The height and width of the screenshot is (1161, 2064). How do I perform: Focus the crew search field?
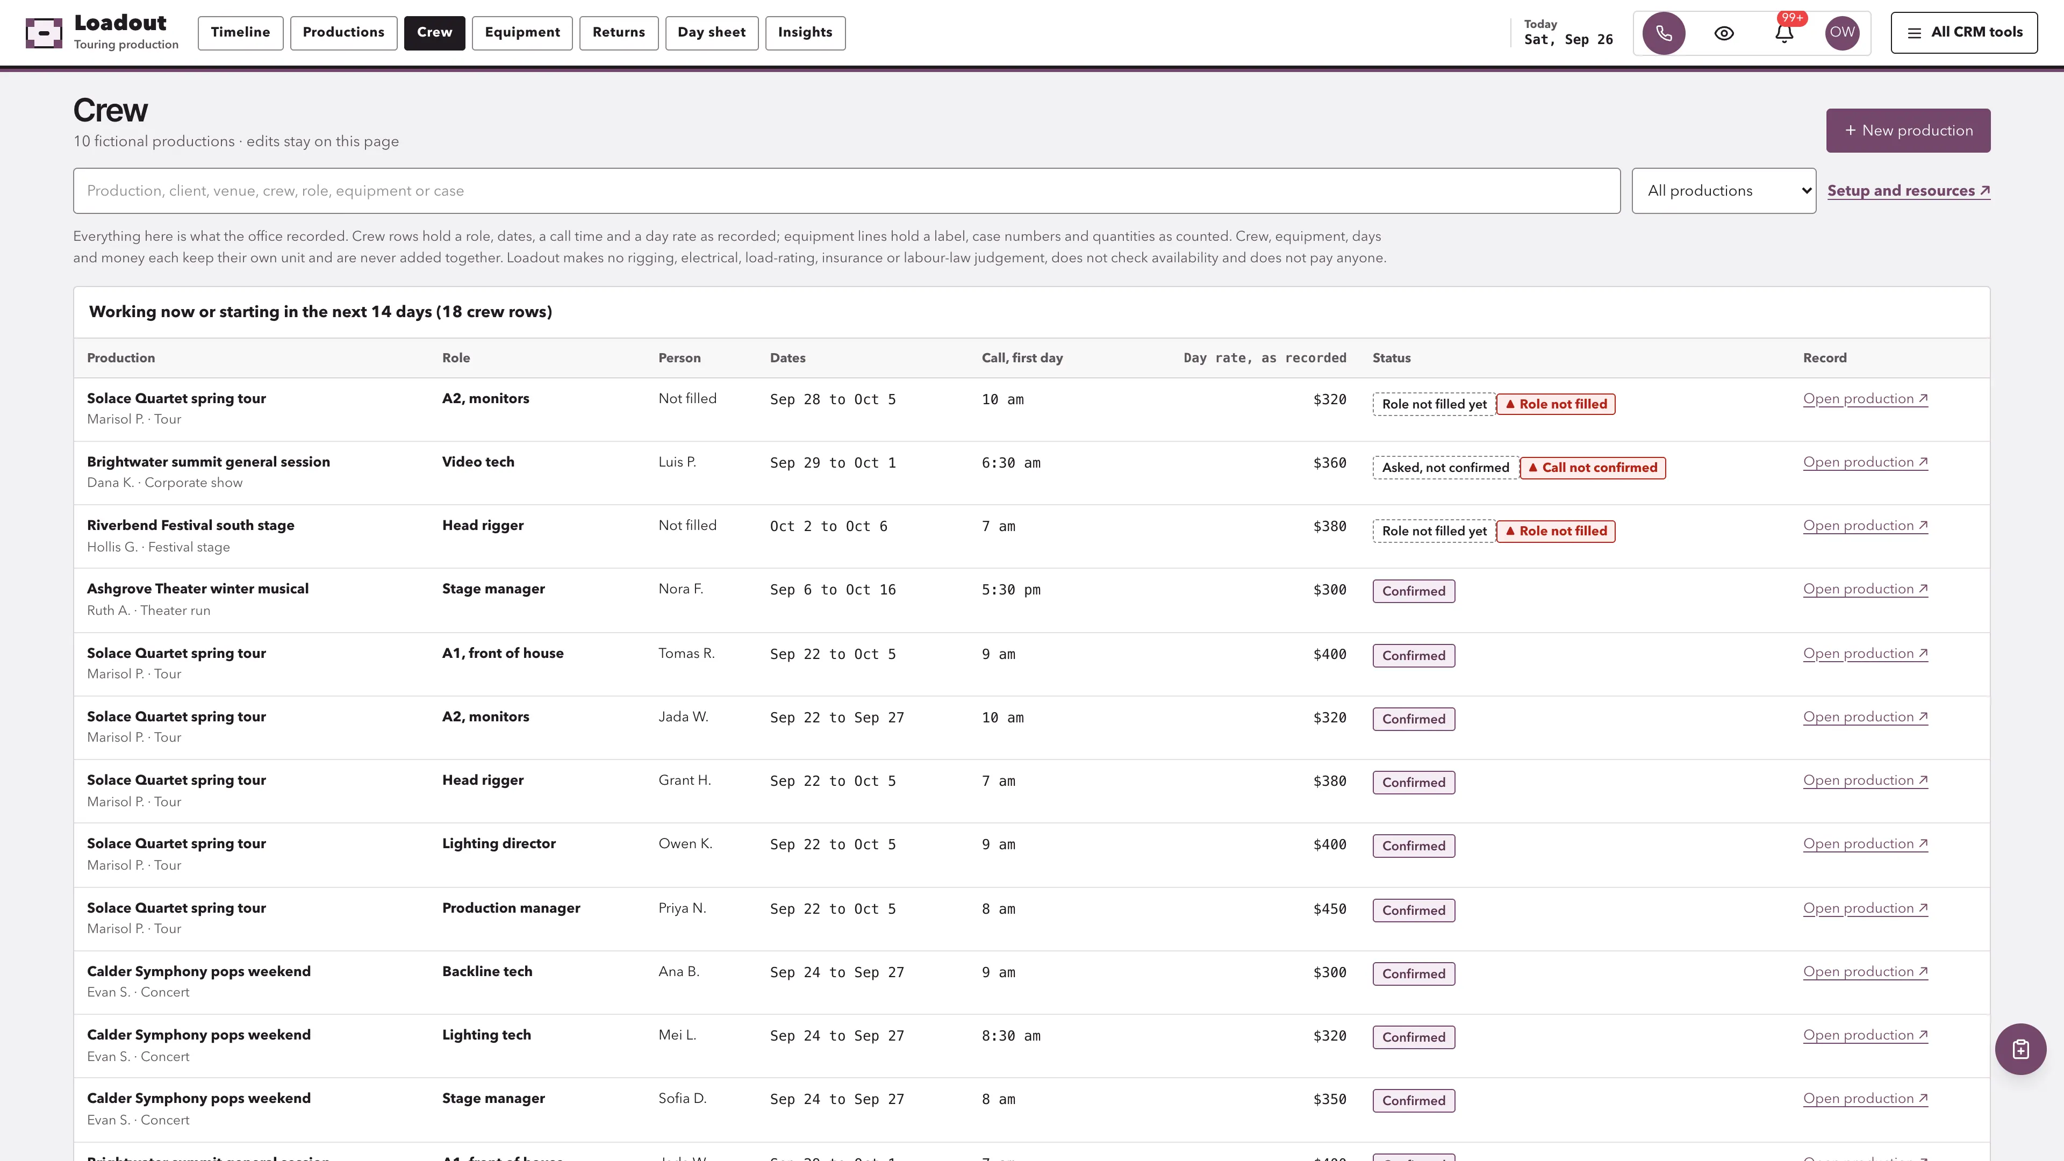846,191
